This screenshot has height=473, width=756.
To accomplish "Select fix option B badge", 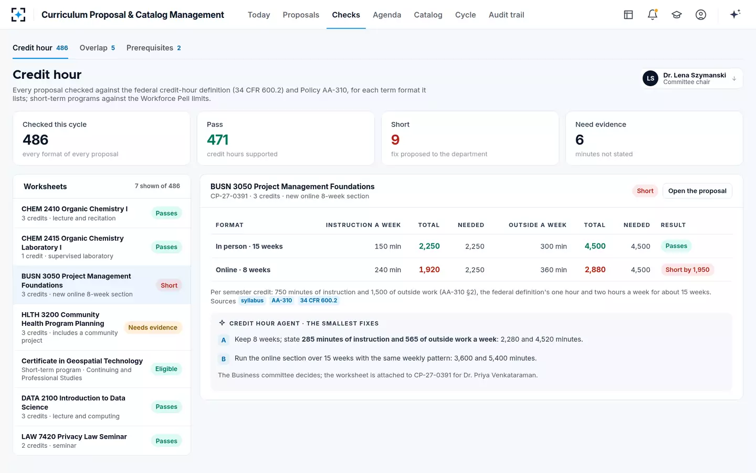I will click(224, 359).
